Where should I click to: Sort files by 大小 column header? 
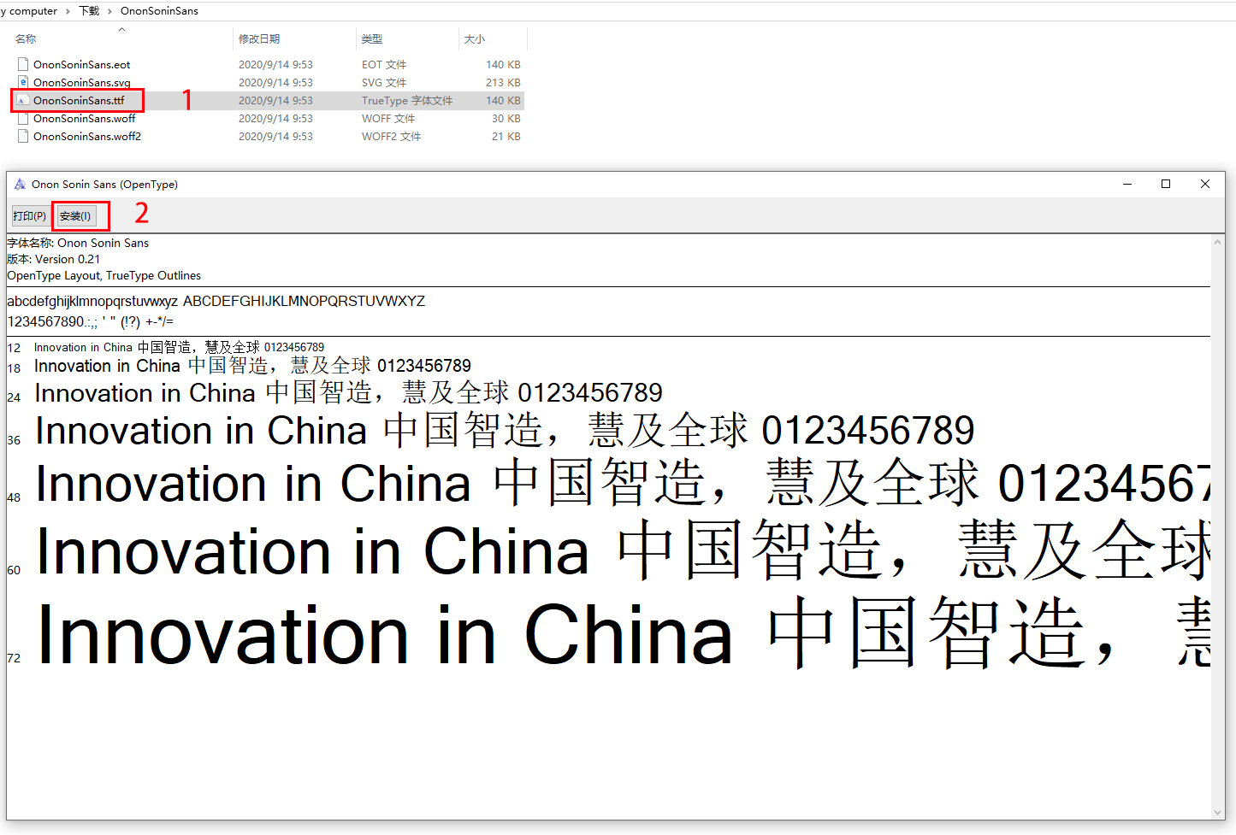tap(475, 38)
